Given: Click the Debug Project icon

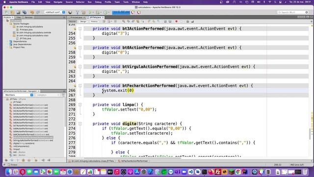Looking at the screenshot, I should pyautogui.click(x=98, y=12).
